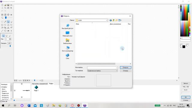Click the file name input field
Image resolution: width=192 pixels, height=108 pixels.
[x=101, y=67]
